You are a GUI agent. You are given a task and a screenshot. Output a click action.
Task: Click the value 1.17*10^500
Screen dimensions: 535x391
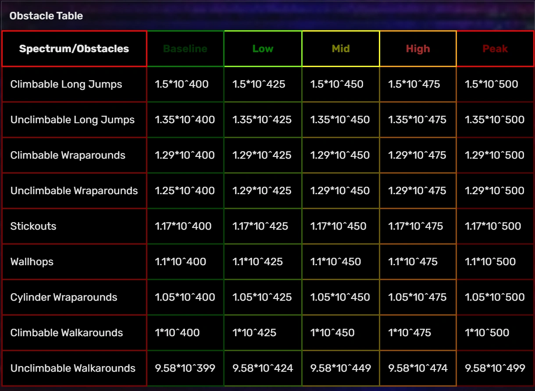(493, 226)
